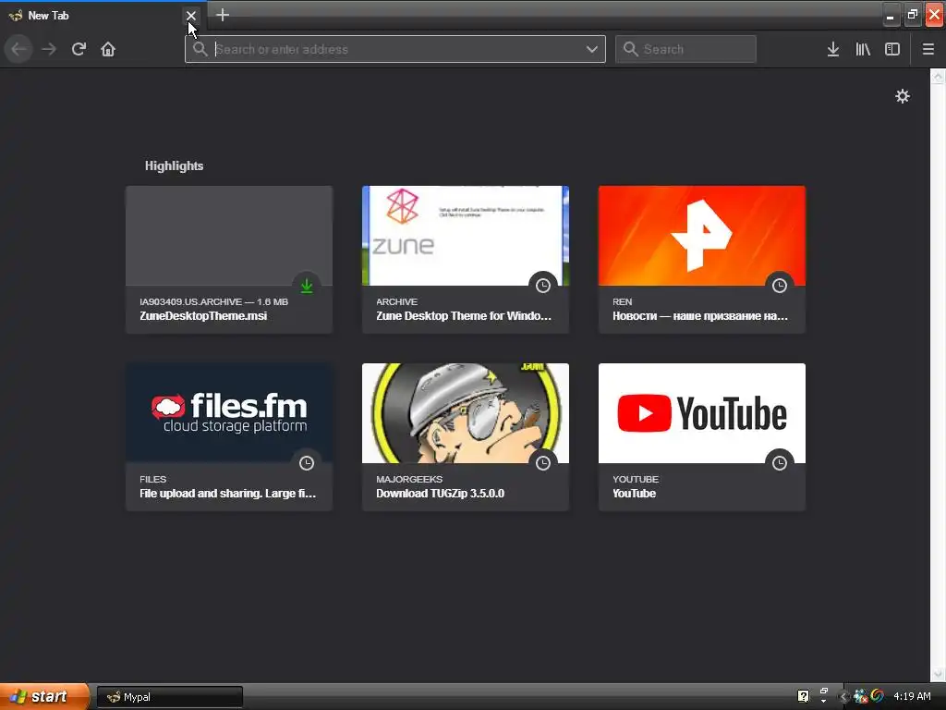The image size is (946, 710).
Task: Open the Windows start menu
Action: click(44, 696)
